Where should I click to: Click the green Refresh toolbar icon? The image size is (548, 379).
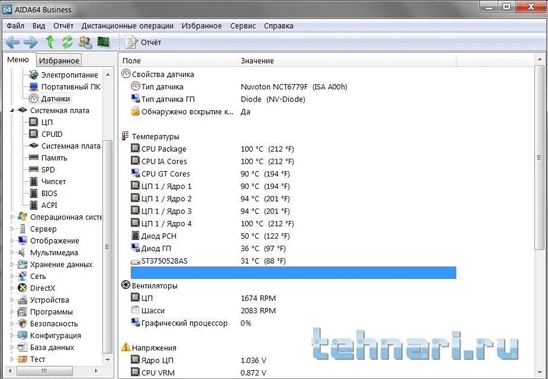[67, 42]
